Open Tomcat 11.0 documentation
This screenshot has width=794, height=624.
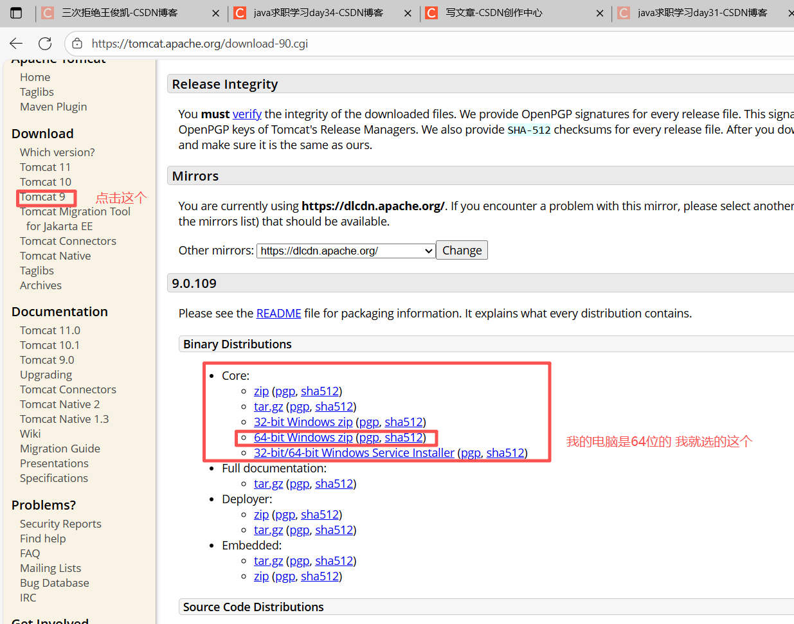(x=50, y=330)
